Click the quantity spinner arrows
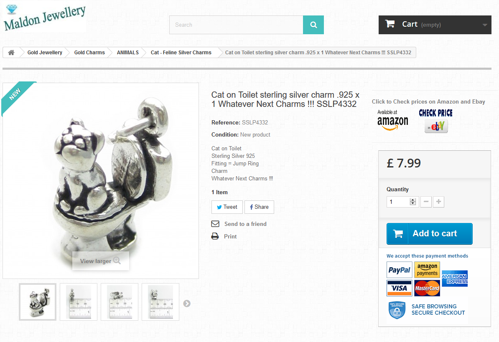 pyautogui.click(x=413, y=202)
